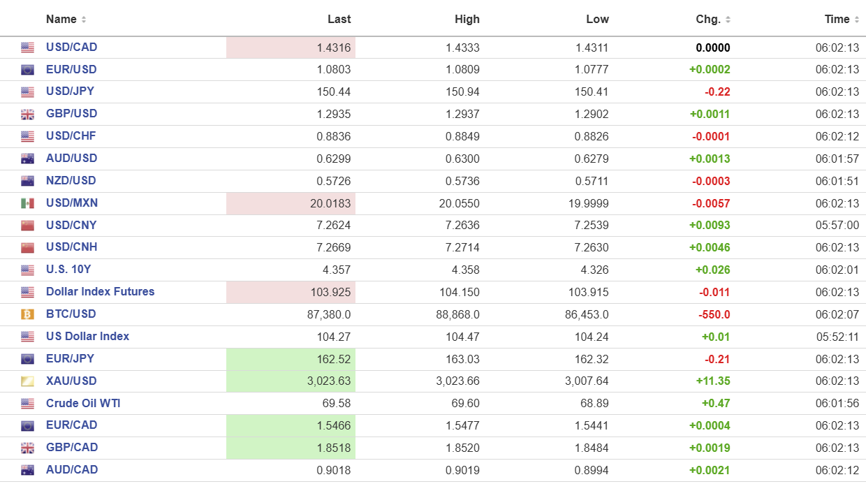Sort the table by Name column arrows

point(84,20)
